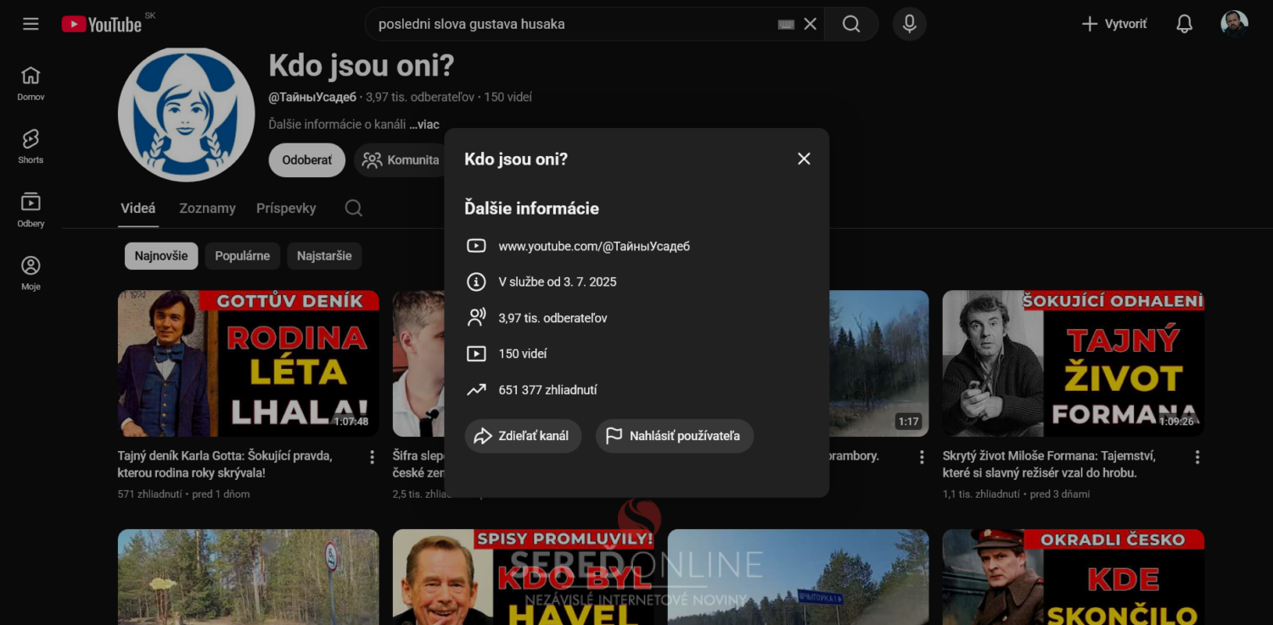Click the search magnifier button
Screen dimensions: 1273x625
tap(850, 24)
